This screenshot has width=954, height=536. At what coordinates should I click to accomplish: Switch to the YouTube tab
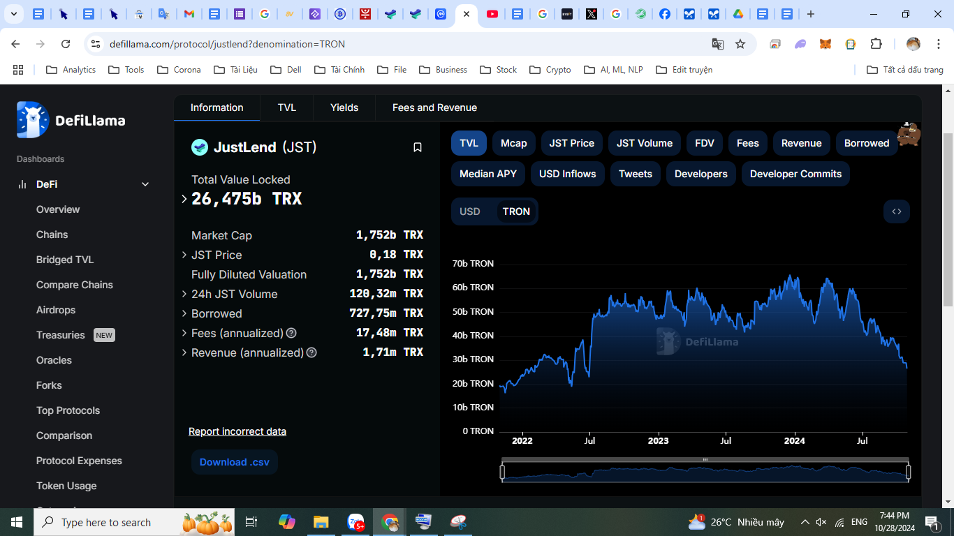pyautogui.click(x=492, y=14)
